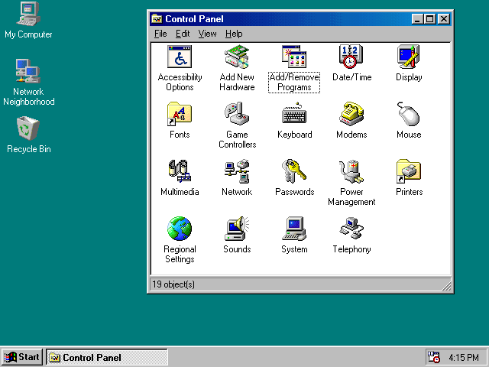Open the Modems icon
The width and height of the screenshot is (489, 367).
point(351,114)
